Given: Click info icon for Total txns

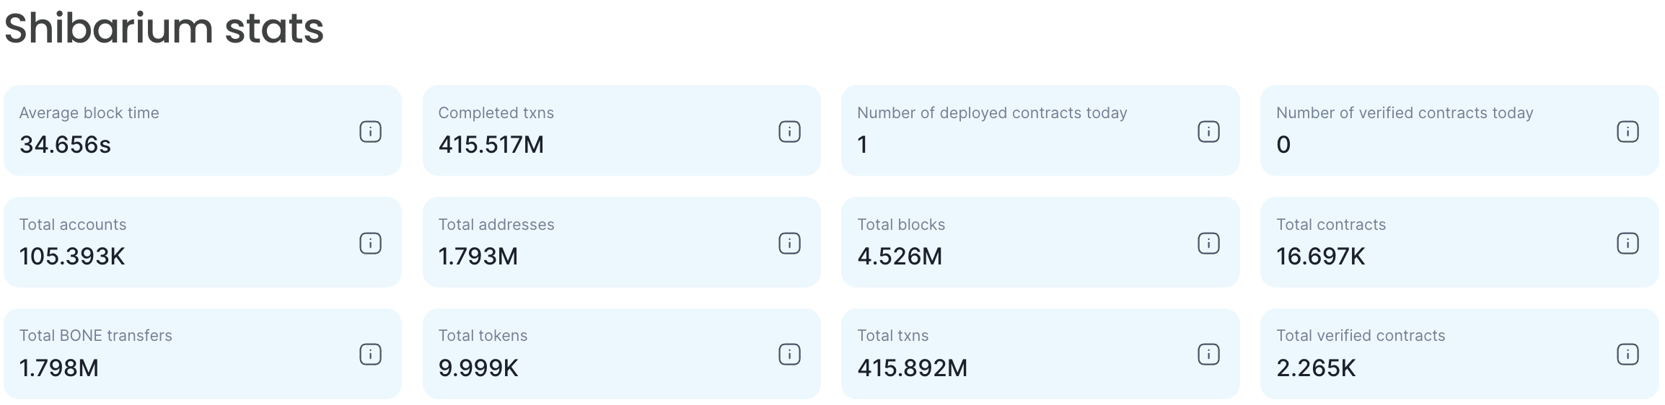Looking at the screenshot, I should pyautogui.click(x=1208, y=355).
